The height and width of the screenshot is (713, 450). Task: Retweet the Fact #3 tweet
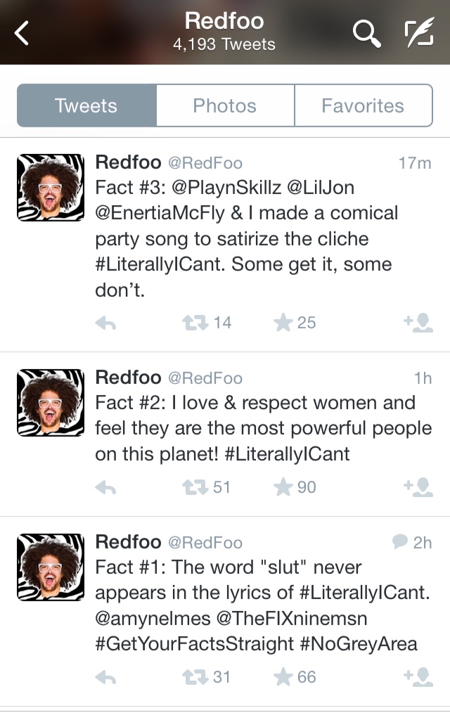pyautogui.click(x=195, y=323)
